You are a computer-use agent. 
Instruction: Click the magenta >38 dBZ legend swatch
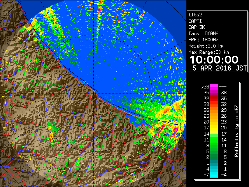click(214, 86)
